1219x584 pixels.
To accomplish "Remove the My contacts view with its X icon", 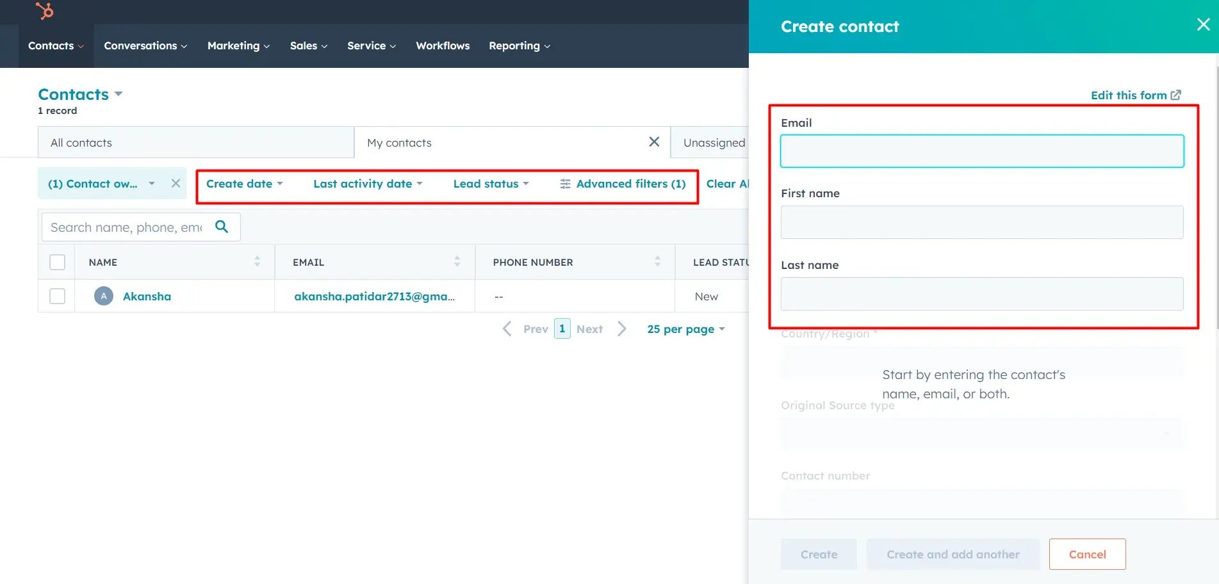I will [653, 142].
